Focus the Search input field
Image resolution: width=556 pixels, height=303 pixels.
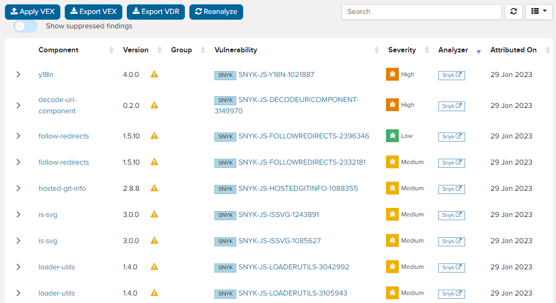[422, 12]
